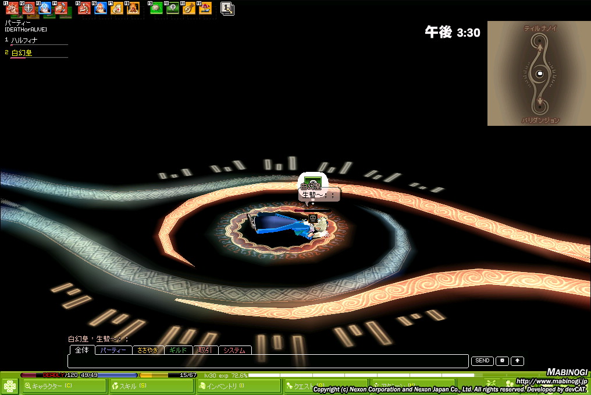Image resolution: width=591 pixels, height=395 pixels.
Task: Click the skull dead-status icon on character
Action: pyautogui.click(x=312, y=218)
